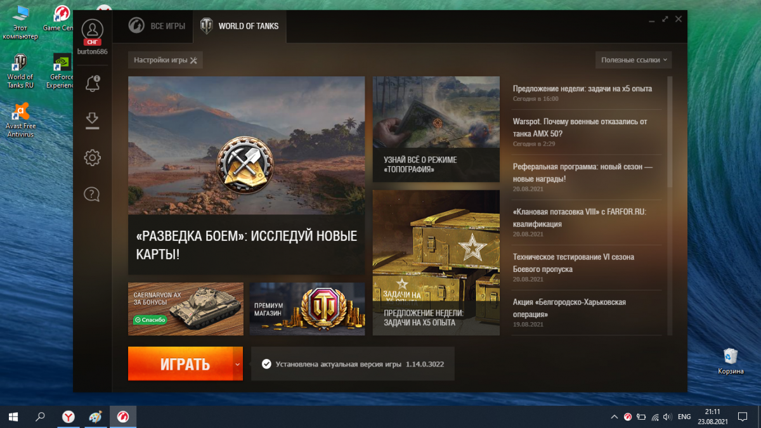
Task: Open Настройки игры game settings button
Action: coord(166,60)
